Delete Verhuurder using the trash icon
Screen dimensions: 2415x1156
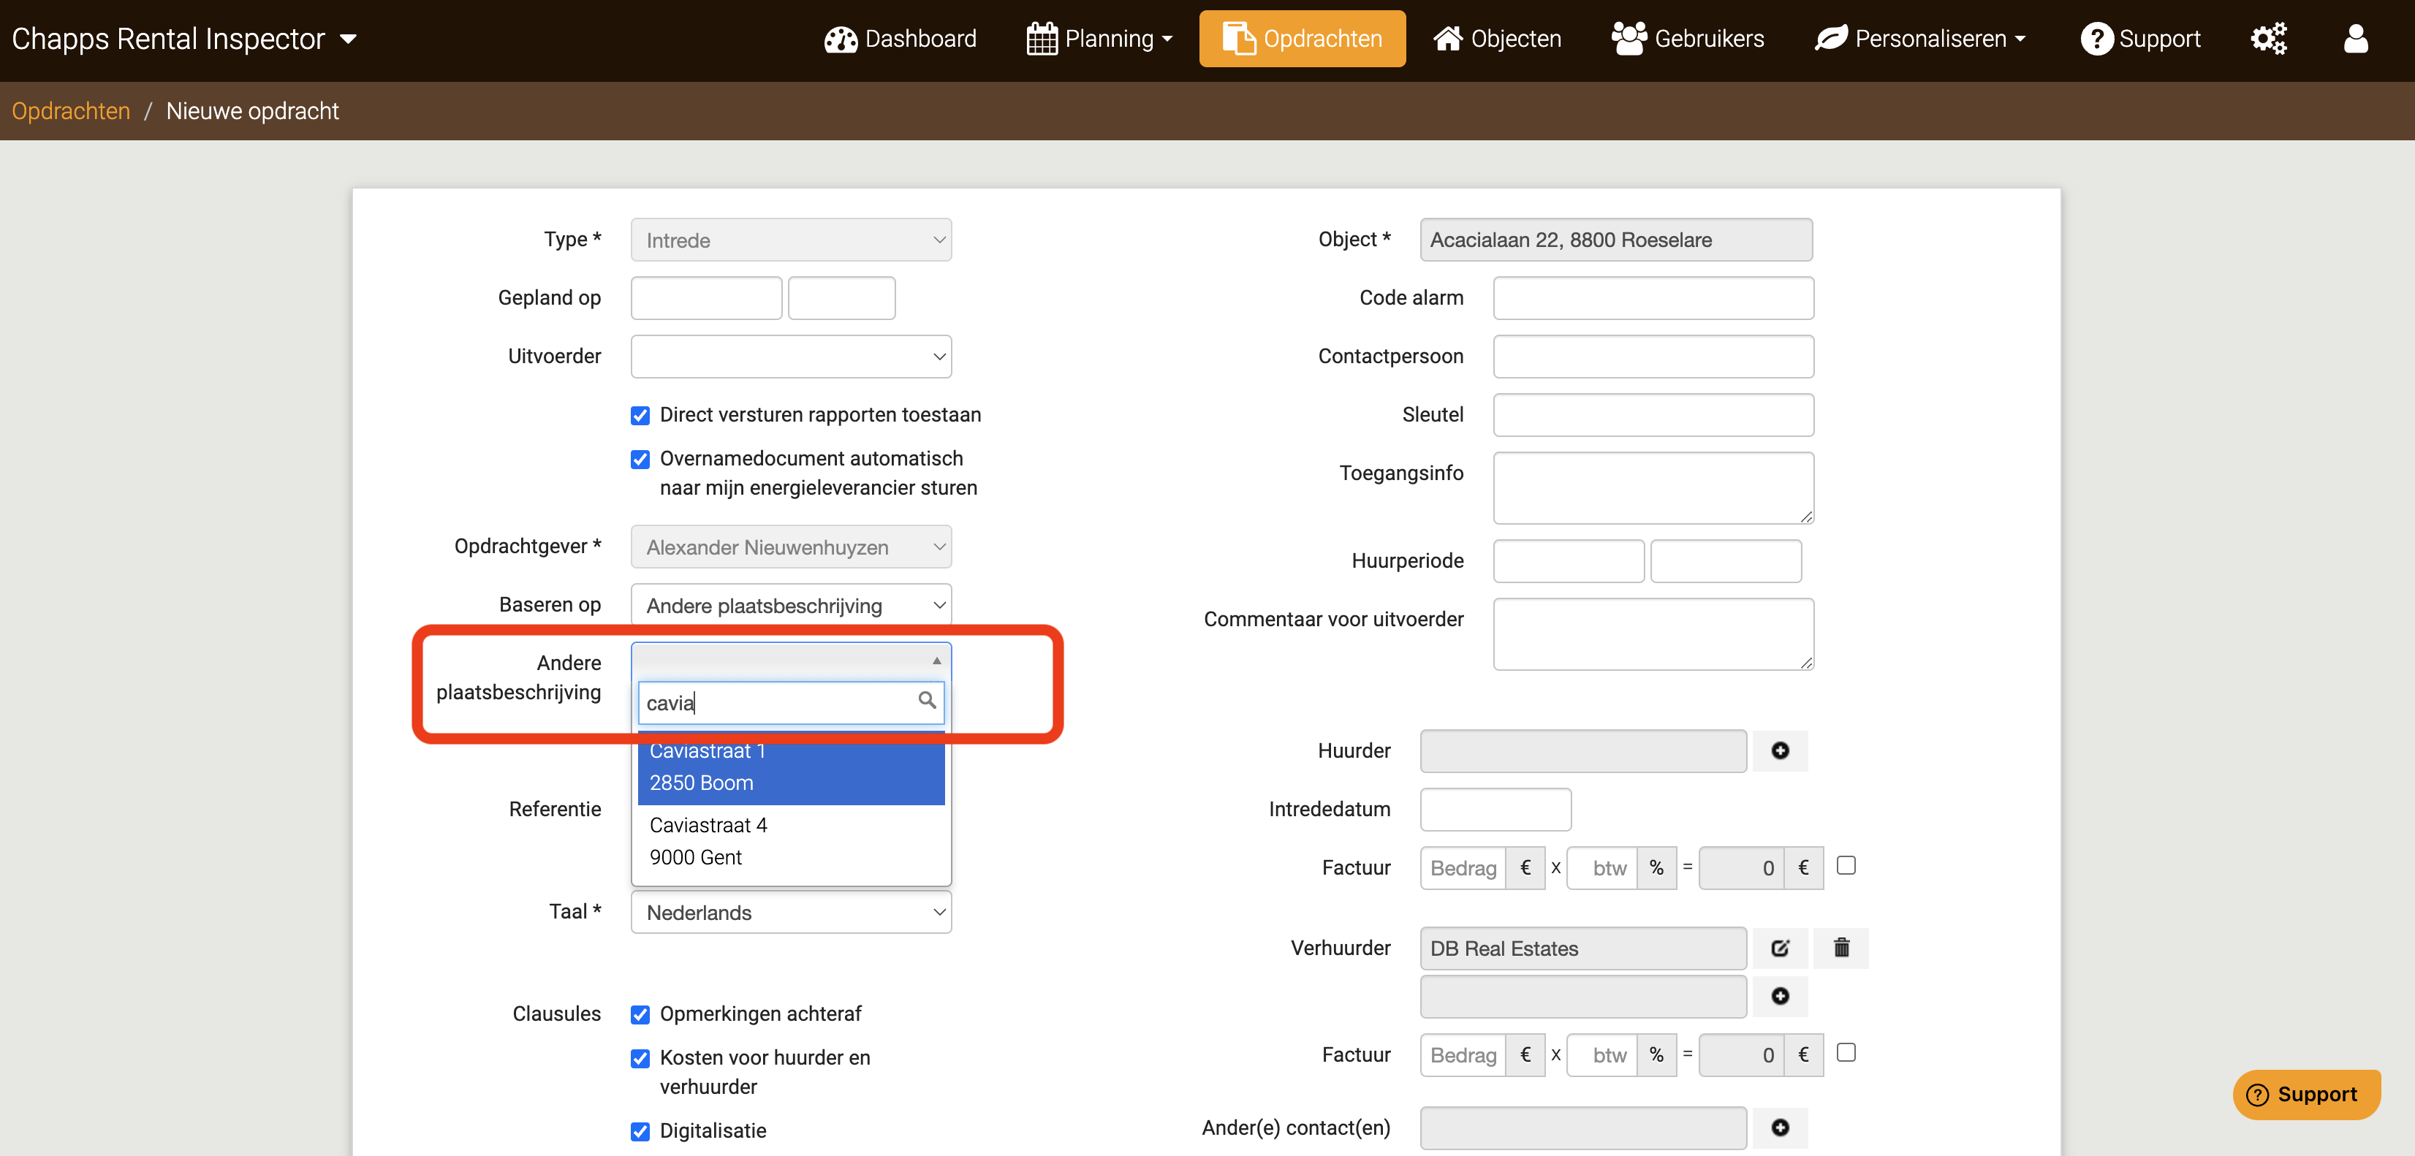pyautogui.click(x=1840, y=948)
